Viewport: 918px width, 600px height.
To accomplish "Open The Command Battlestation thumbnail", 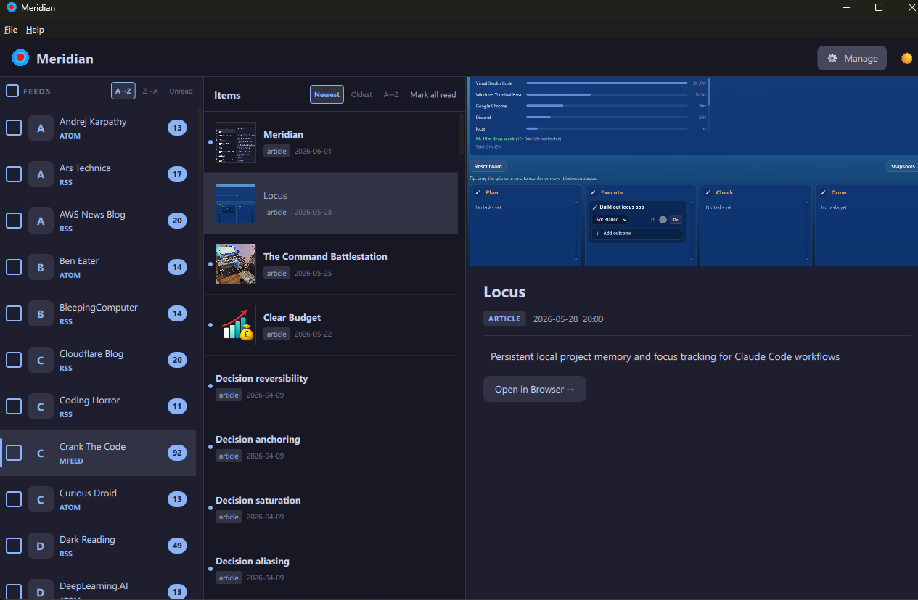I will [x=236, y=264].
